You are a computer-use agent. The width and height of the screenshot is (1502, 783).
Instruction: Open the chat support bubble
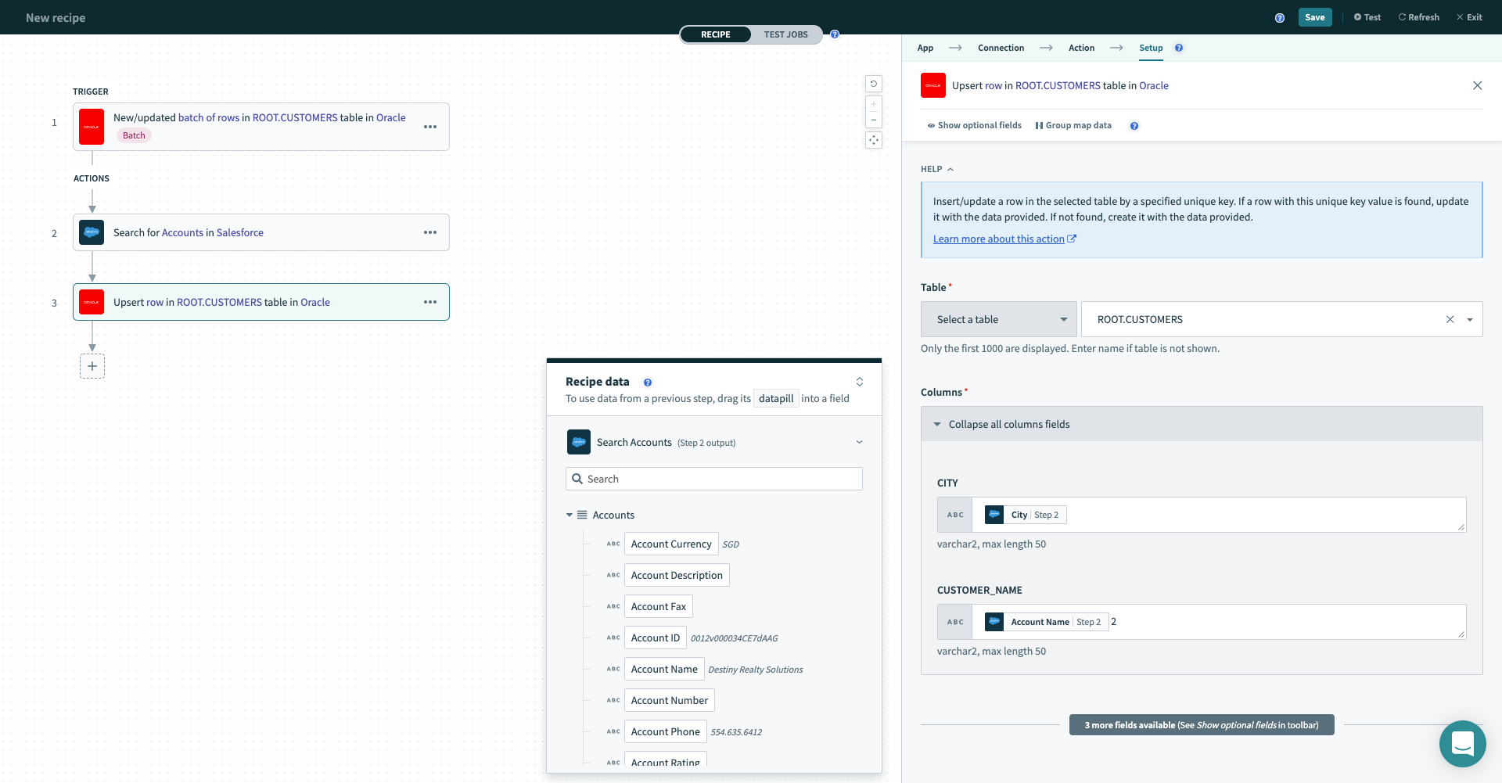[x=1462, y=743]
